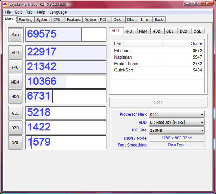Run all benchmarks with Mark button
216x194 pixels.
click(x=15, y=35)
